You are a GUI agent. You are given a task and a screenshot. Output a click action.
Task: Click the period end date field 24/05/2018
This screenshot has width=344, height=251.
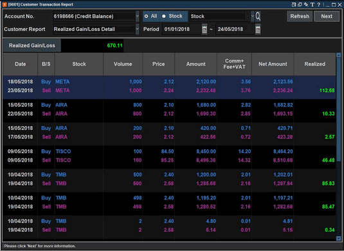coord(235,29)
